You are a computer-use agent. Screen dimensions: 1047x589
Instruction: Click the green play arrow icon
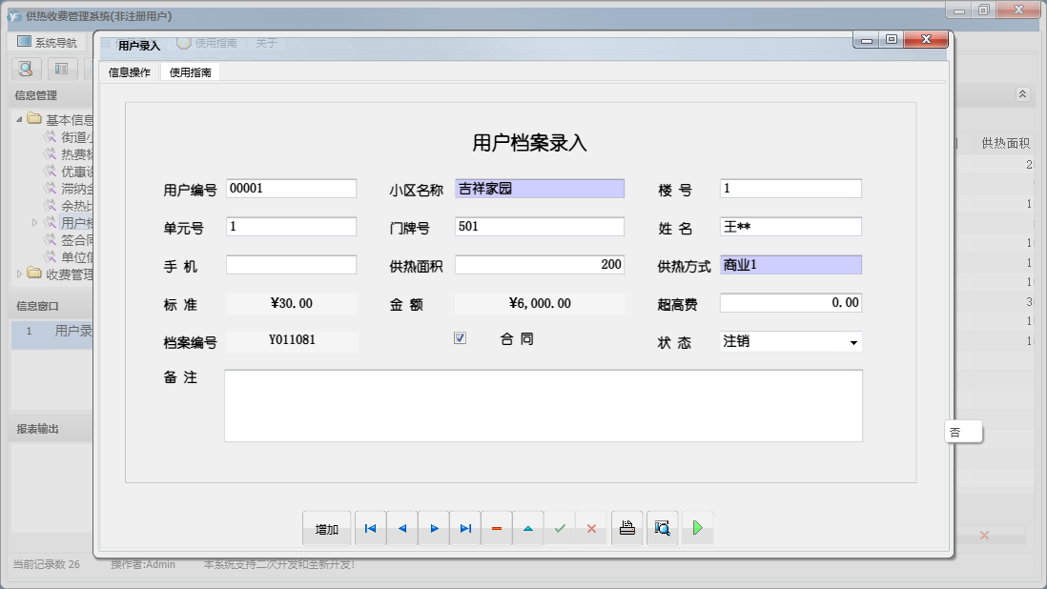coord(697,529)
